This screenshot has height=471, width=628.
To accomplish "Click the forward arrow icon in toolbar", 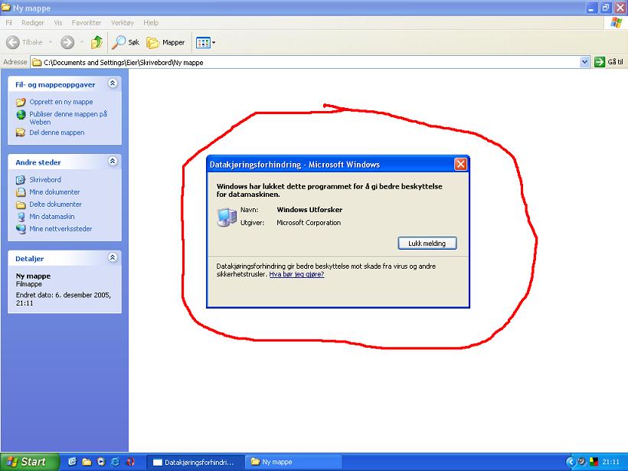I will (67, 42).
